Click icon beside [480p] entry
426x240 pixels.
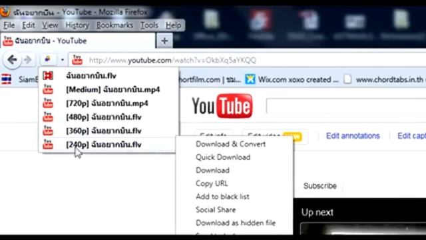(x=48, y=117)
